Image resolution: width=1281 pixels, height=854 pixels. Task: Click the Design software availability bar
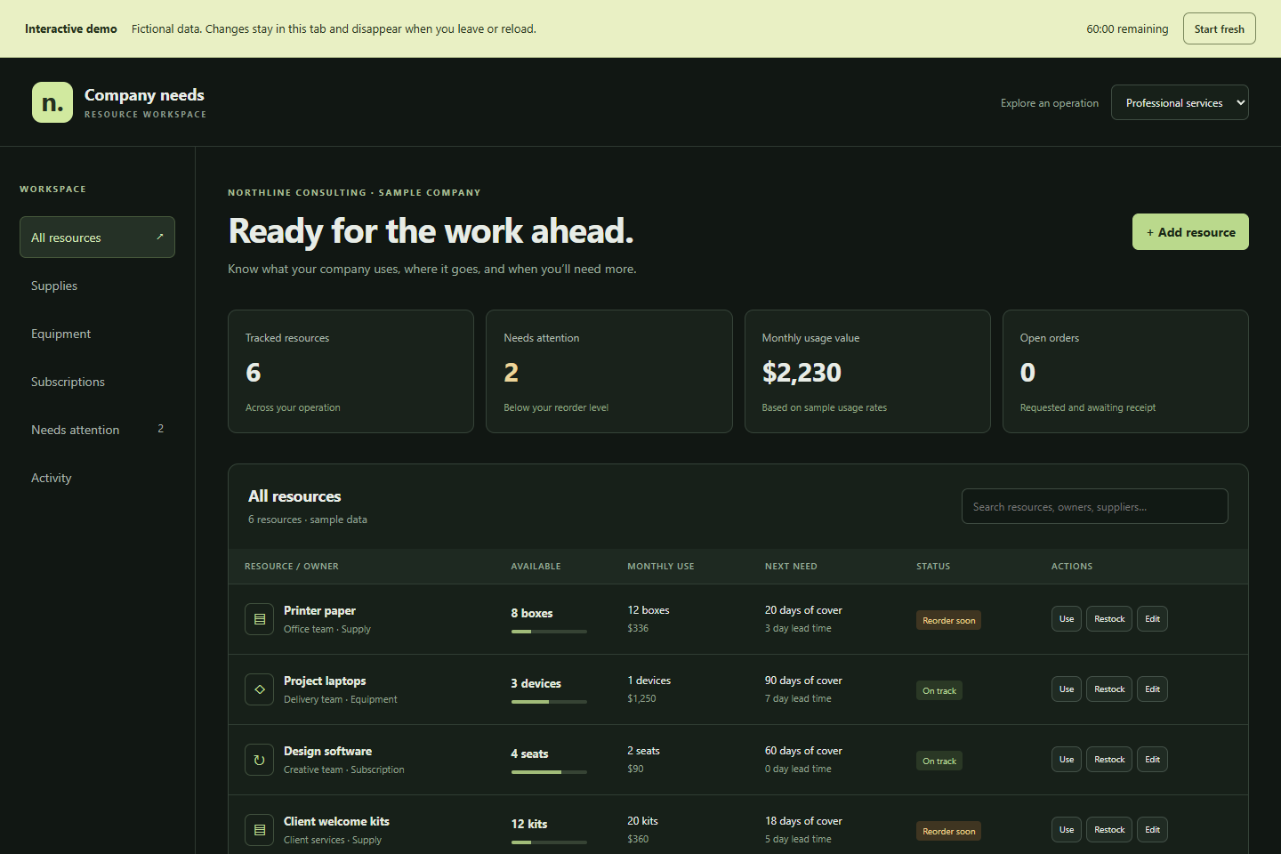549,772
